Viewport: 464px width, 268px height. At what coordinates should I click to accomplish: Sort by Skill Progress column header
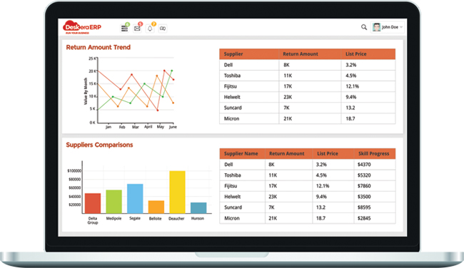(374, 154)
